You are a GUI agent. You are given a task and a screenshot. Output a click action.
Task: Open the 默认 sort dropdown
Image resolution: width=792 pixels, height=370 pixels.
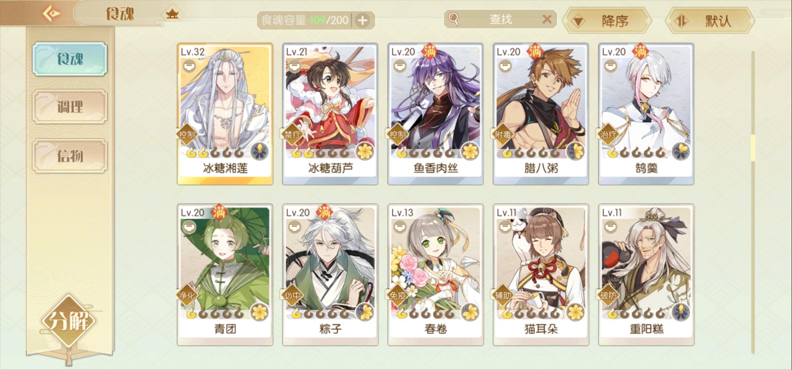tap(710, 21)
